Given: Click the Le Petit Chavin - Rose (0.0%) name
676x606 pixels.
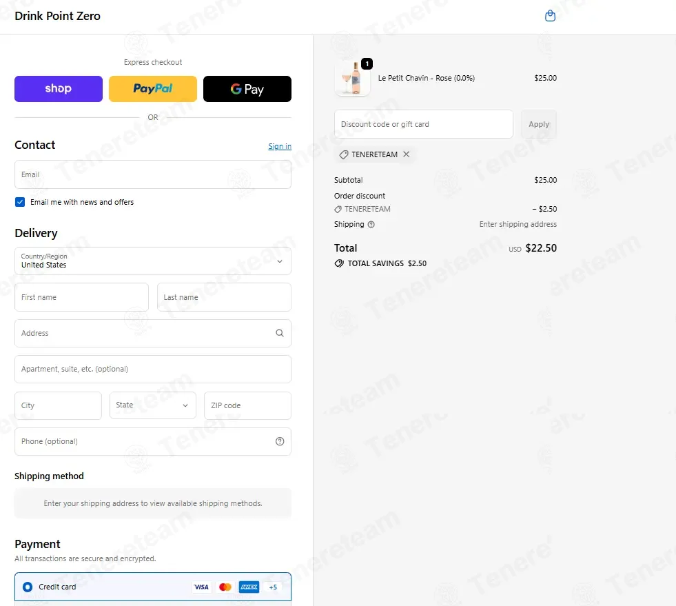Looking at the screenshot, I should 427,78.
